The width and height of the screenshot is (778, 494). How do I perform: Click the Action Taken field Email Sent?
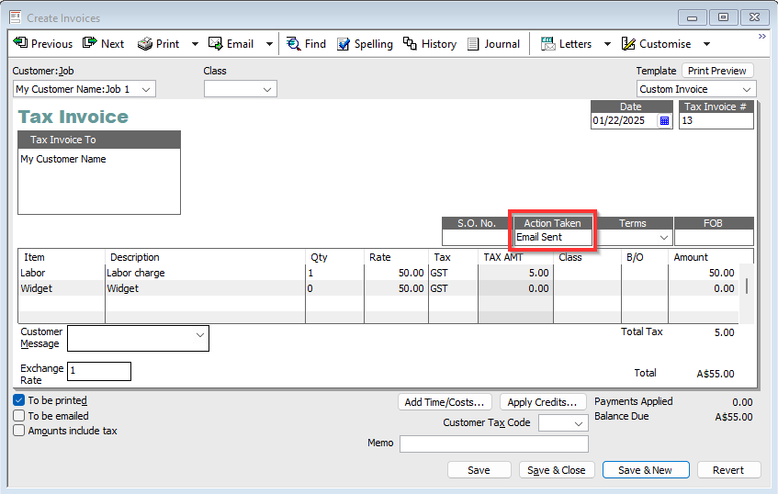[553, 237]
